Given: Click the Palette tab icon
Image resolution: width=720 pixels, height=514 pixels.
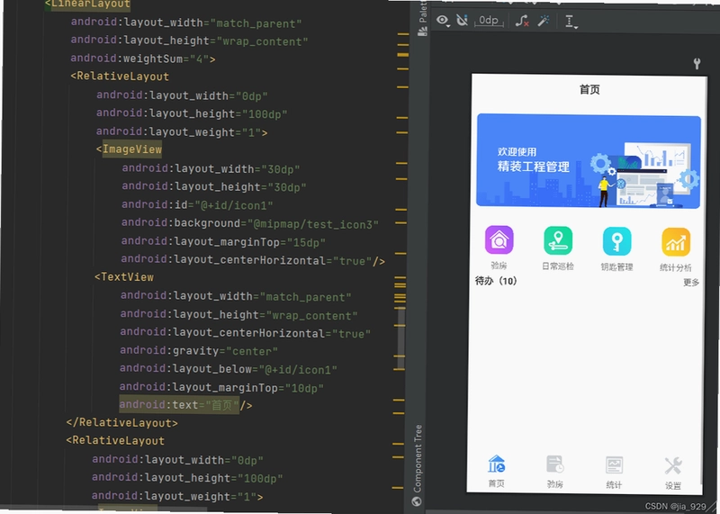Looking at the screenshot, I should point(422,32).
